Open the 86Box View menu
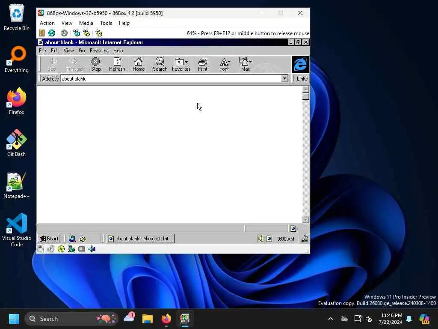438x329 pixels. [67, 23]
